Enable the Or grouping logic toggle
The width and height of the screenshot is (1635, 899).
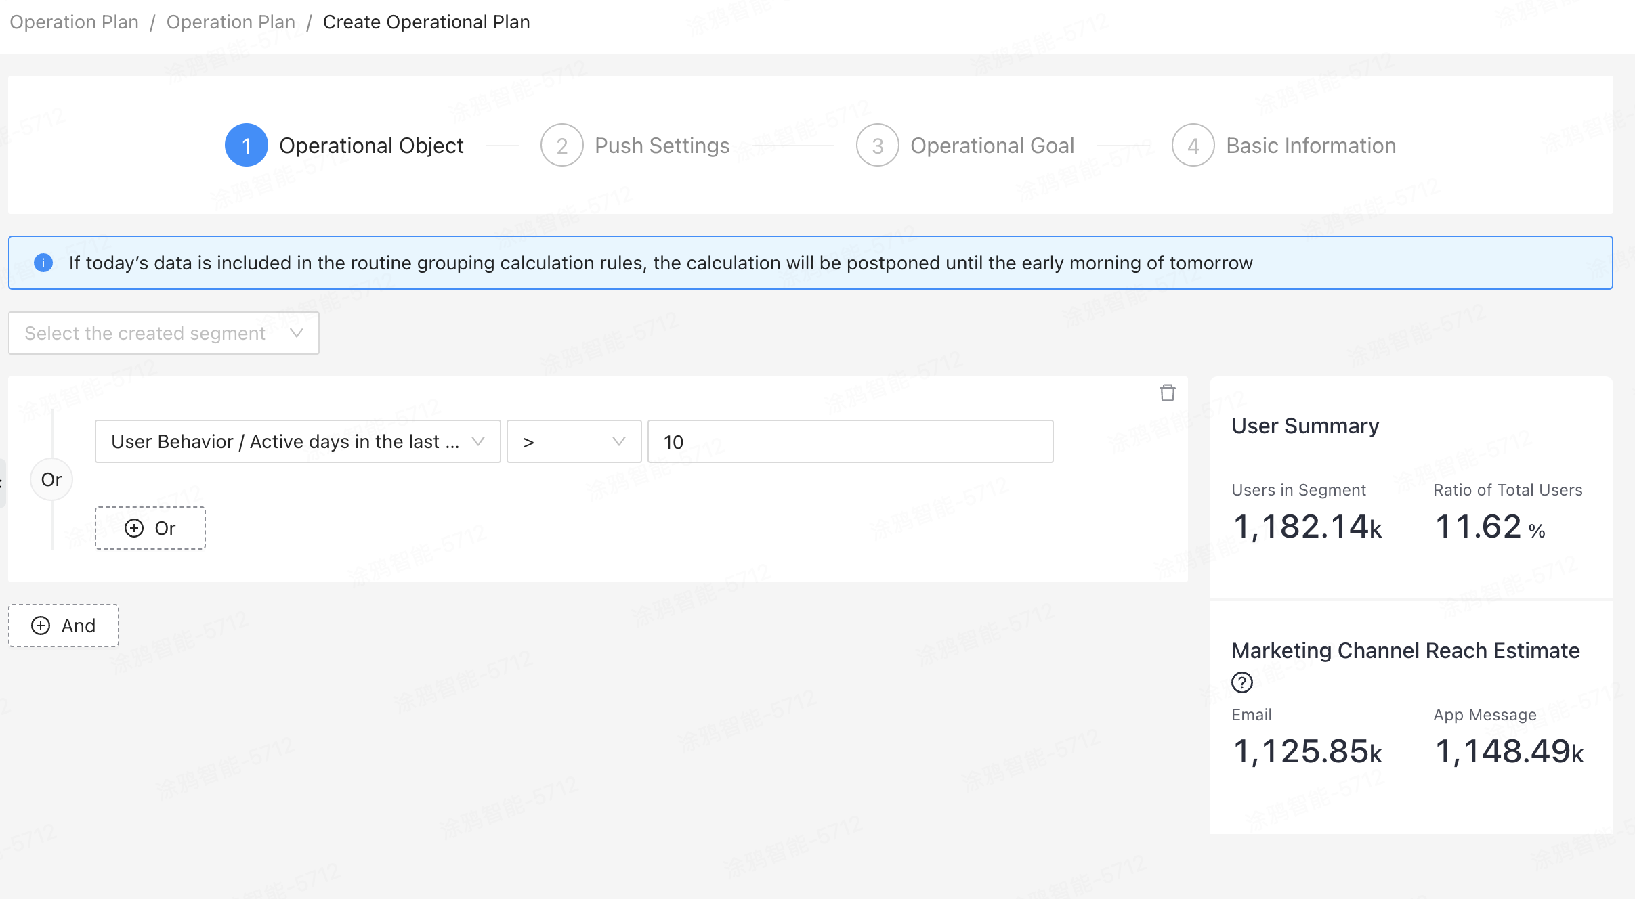(x=52, y=479)
